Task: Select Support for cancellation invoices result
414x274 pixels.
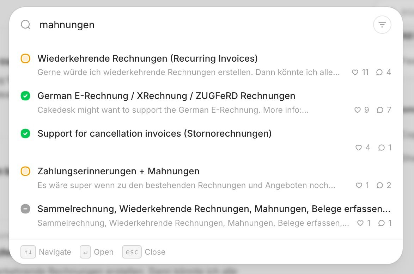Action: click(x=206, y=140)
